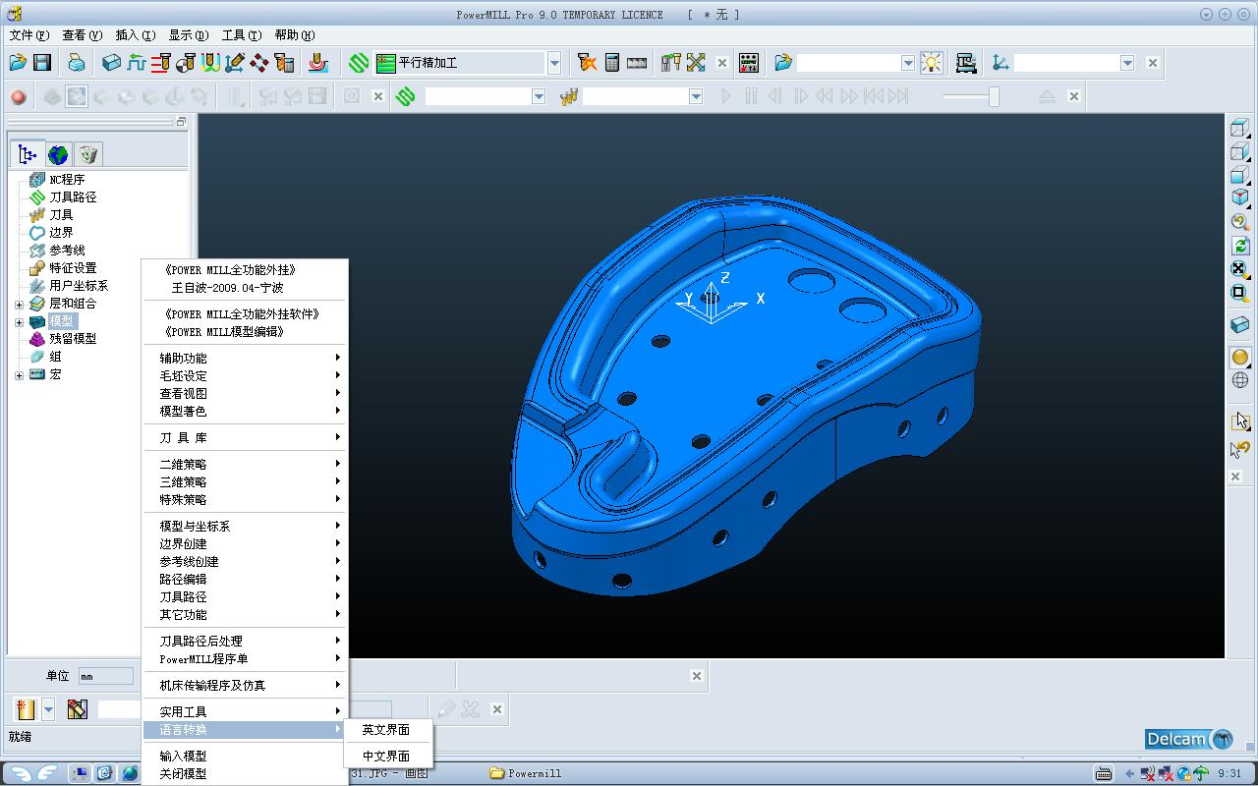Open dropdown next to folder icon
The height and width of the screenshot is (786, 1258).
click(908, 63)
